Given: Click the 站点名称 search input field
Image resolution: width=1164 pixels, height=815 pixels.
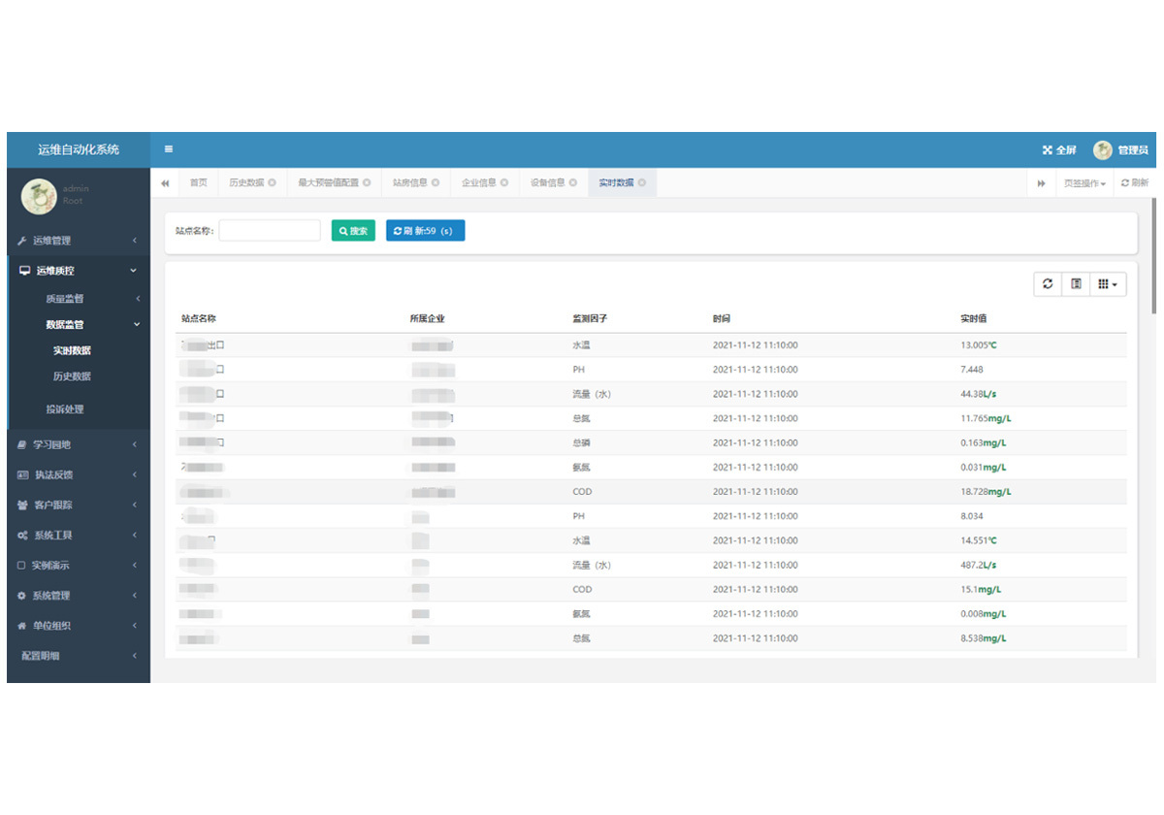Looking at the screenshot, I should click(270, 231).
